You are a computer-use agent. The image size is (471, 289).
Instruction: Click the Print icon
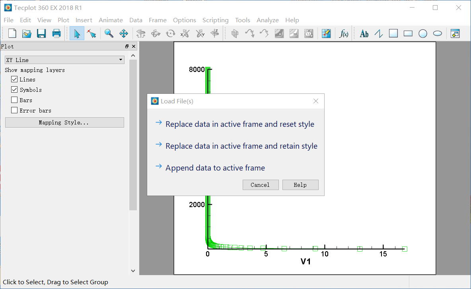point(56,33)
